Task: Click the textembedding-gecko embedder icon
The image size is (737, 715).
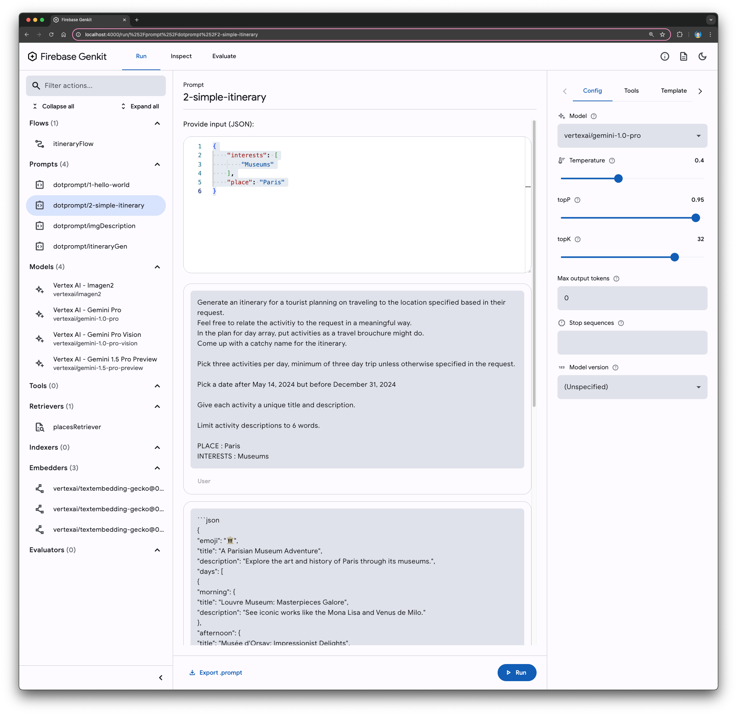Action: pyautogui.click(x=41, y=489)
